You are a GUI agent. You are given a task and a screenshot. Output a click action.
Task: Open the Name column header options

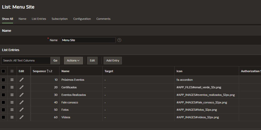click(66, 71)
